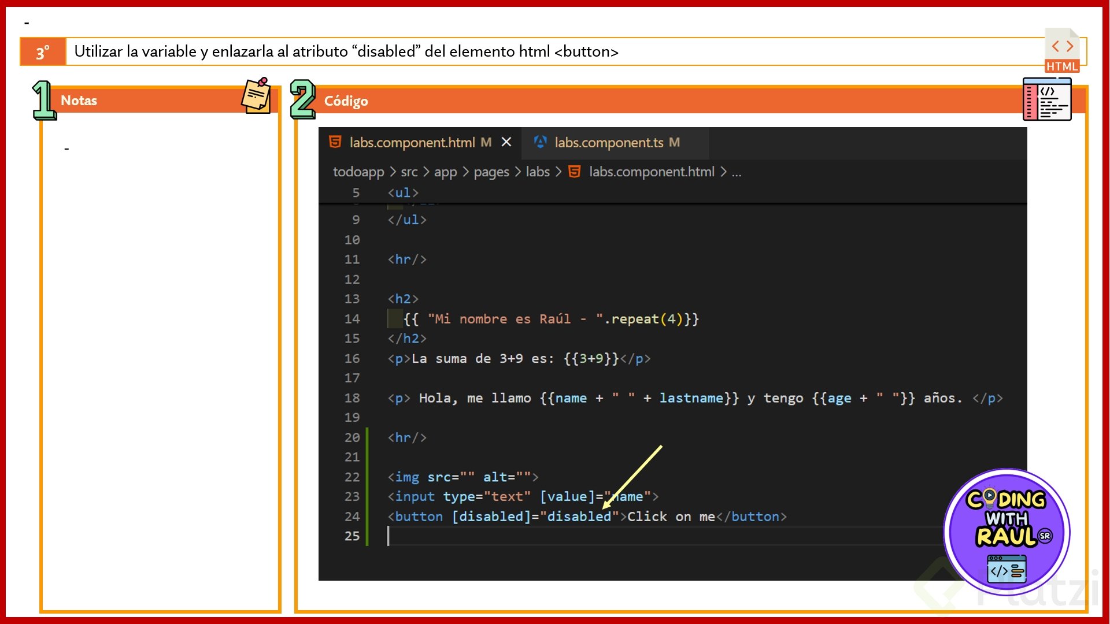Place cursor on empty line 25
Image resolution: width=1110 pixels, height=624 pixels.
(x=520, y=536)
